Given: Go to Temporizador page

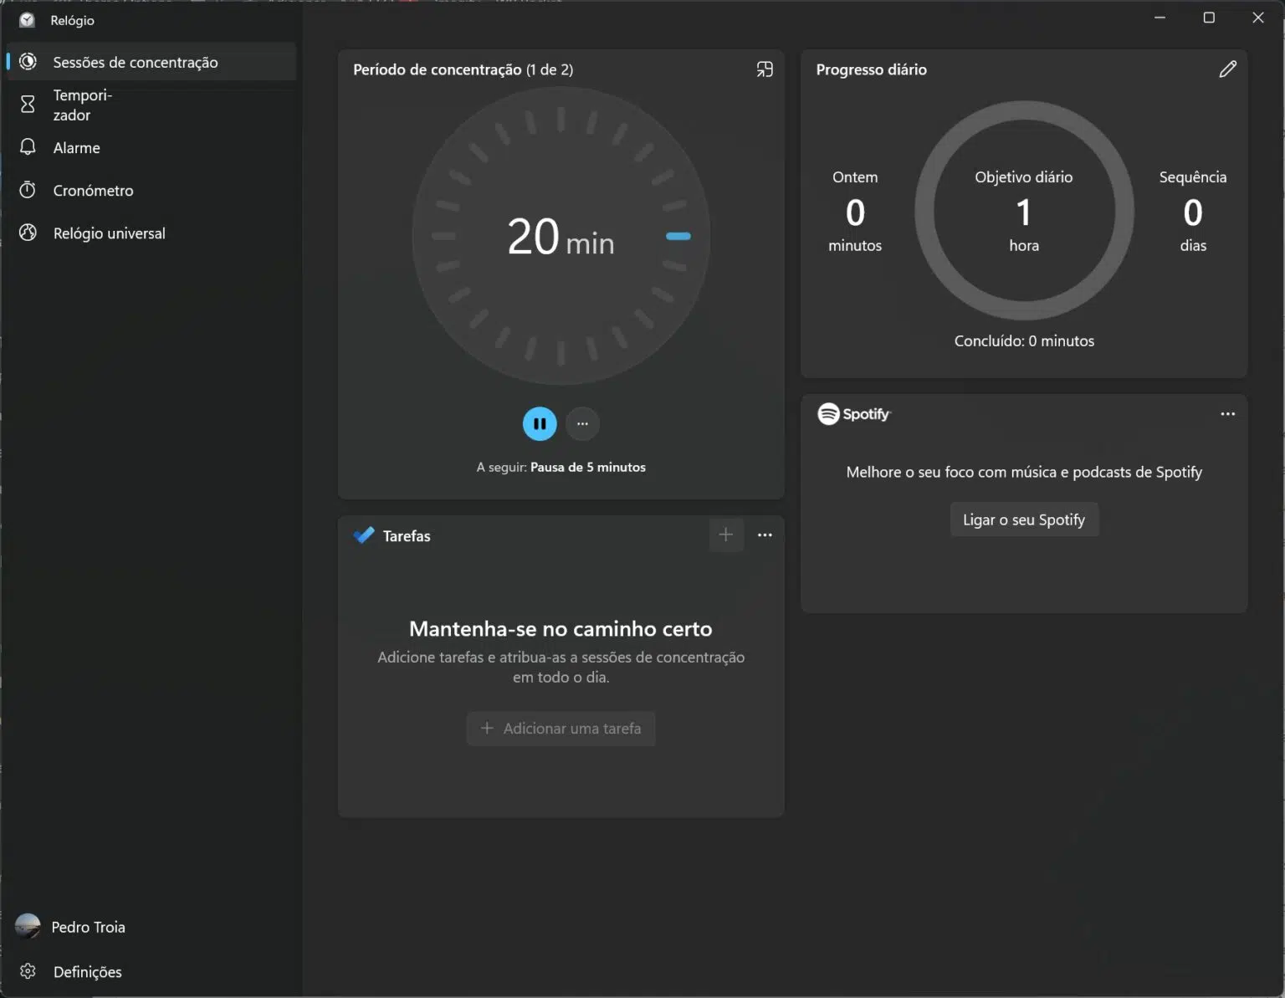Looking at the screenshot, I should 82,105.
